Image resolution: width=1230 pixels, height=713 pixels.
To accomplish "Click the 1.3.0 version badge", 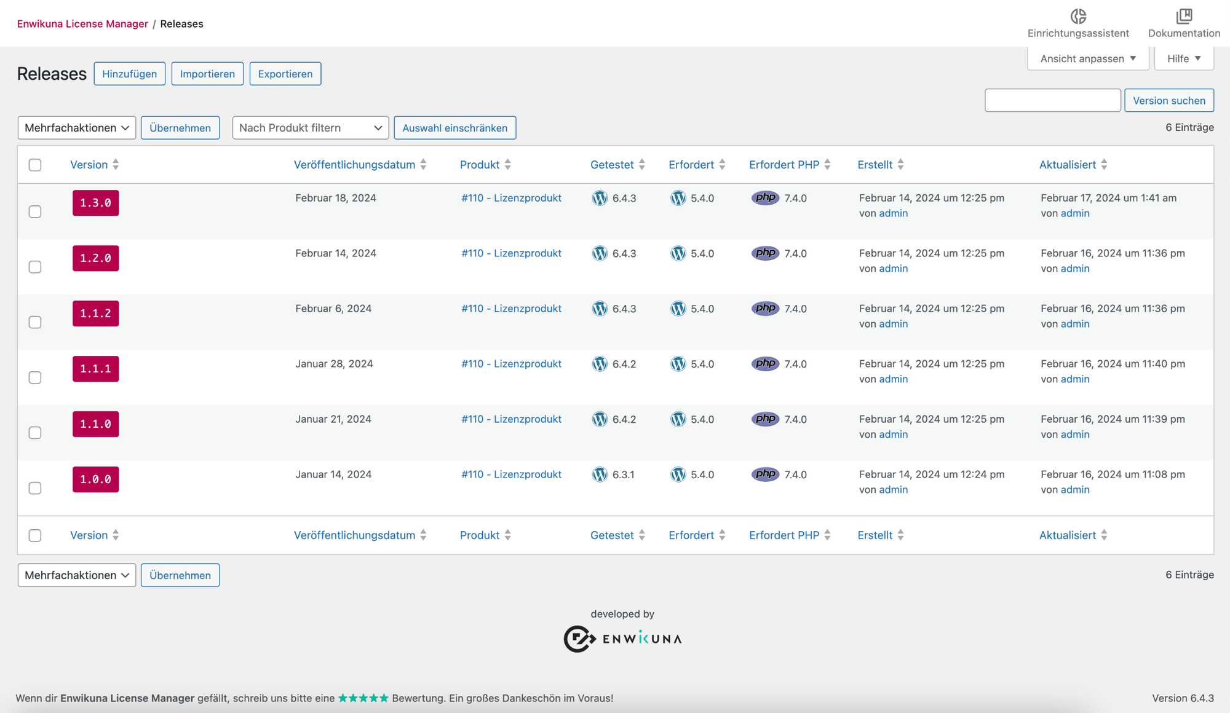I will (95, 203).
